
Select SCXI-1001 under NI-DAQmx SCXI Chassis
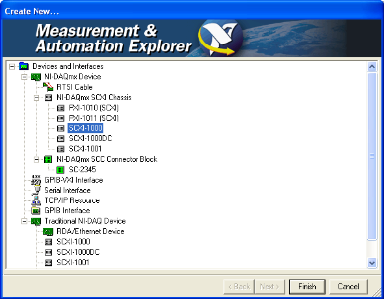85,149
